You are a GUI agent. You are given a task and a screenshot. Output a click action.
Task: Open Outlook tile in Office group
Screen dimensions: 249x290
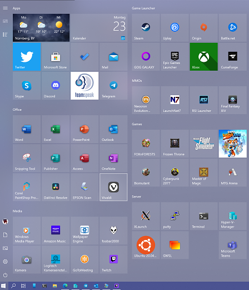[113, 129]
